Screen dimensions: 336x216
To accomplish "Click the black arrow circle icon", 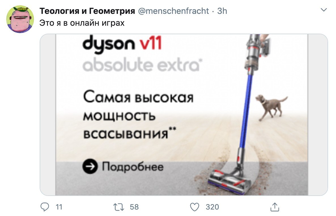I will (90, 167).
